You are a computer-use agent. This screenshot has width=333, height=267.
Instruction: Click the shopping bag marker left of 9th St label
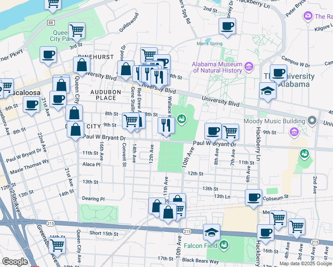pyautogui.click(x=75, y=131)
